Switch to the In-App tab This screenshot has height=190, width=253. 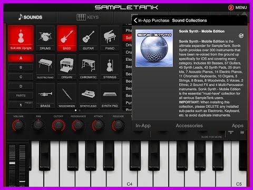click(143, 126)
